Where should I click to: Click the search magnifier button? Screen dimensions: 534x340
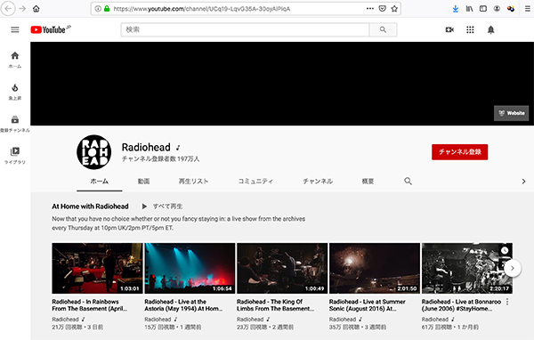[x=383, y=29]
